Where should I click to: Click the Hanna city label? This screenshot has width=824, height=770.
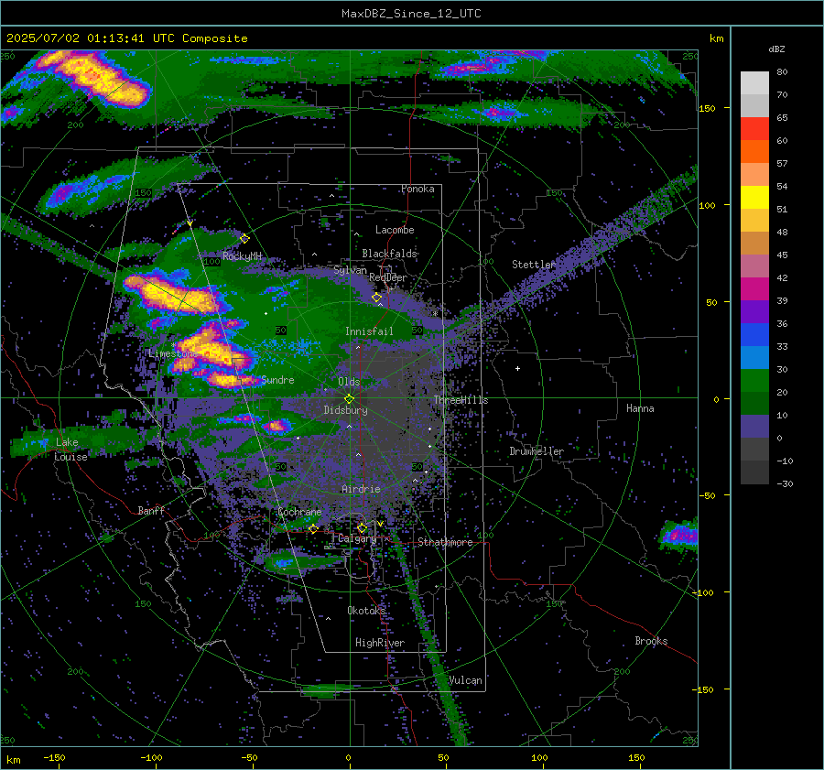(x=640, y=408)
